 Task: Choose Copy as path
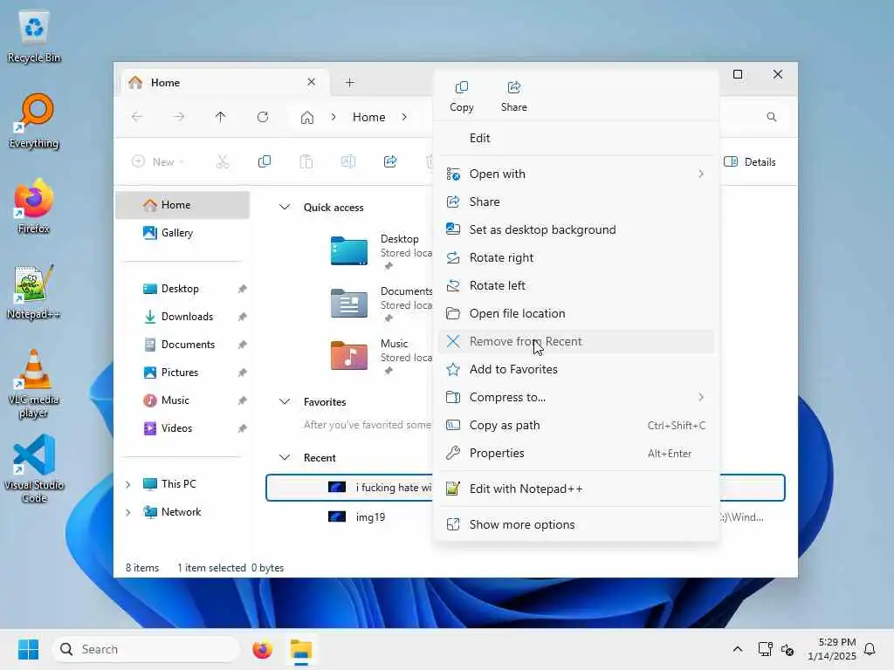point(576,425)
